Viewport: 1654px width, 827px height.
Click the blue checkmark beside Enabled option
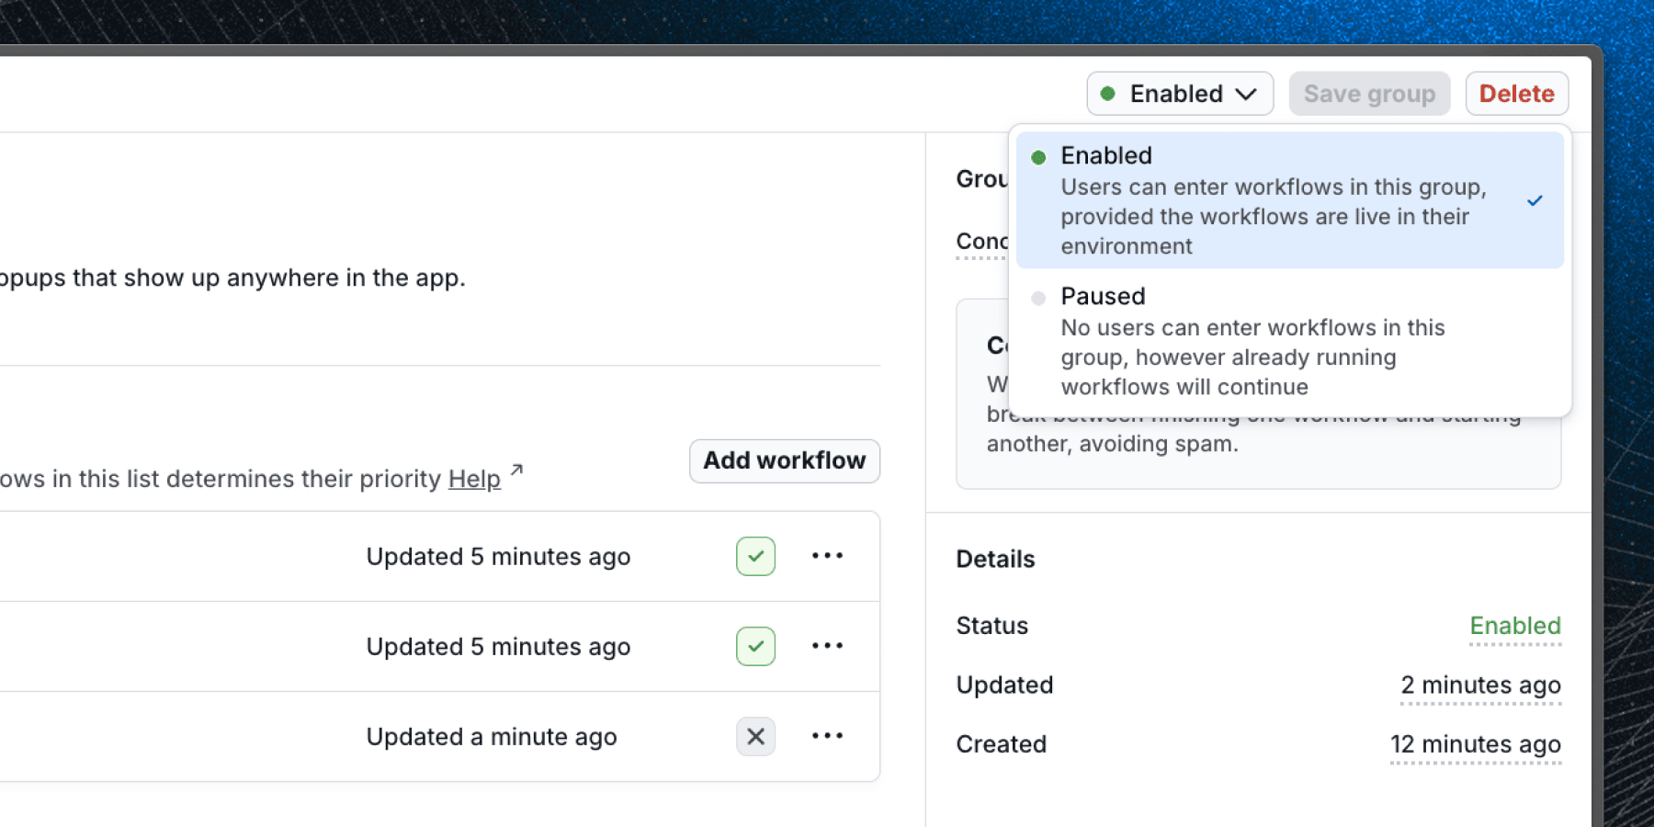click(x=1535, y=200)
